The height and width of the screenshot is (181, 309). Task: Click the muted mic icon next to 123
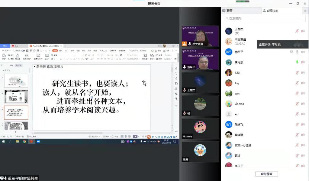[297, 73]
